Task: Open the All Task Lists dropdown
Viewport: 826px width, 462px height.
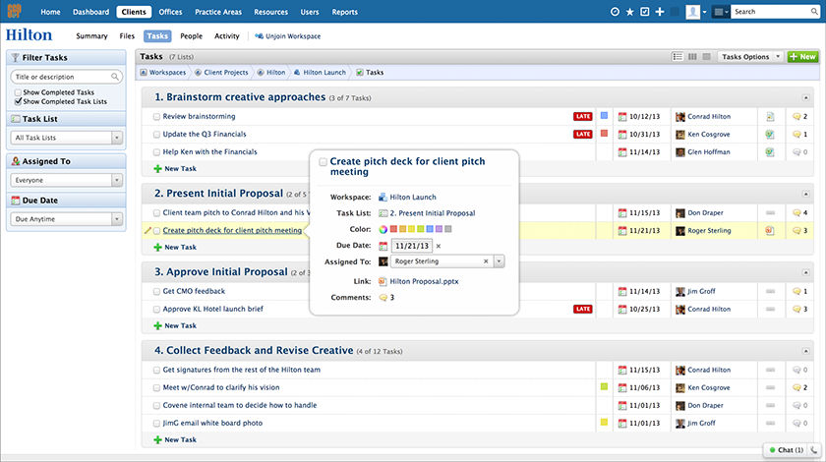Action: (x=66, y=138)
